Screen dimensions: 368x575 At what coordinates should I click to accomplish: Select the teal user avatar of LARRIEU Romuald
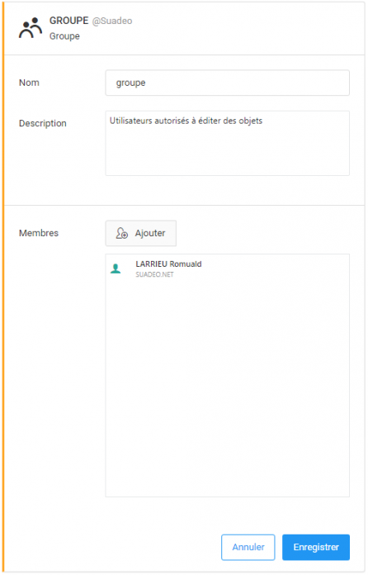116,268
